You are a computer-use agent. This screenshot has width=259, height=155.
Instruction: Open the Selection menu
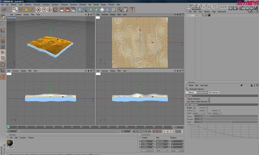coord(28,4)
